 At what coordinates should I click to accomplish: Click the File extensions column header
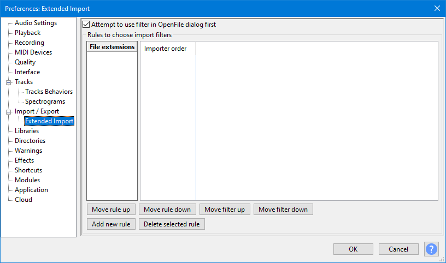click(112, 47)
